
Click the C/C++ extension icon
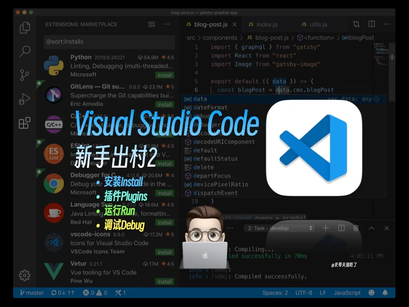pos(54,125)
